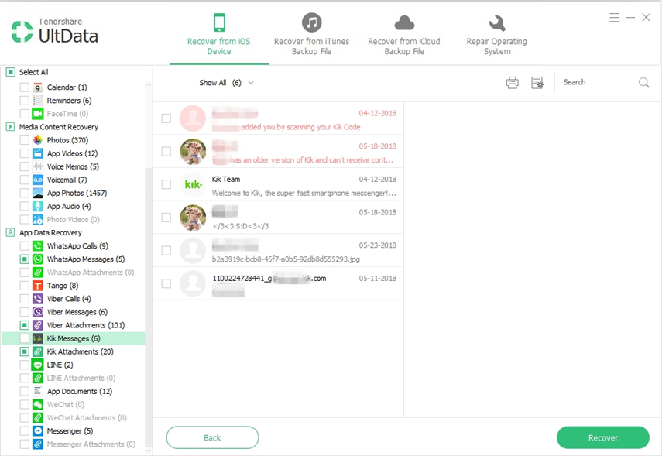Click the search magnifier icon

coord(643,82)
